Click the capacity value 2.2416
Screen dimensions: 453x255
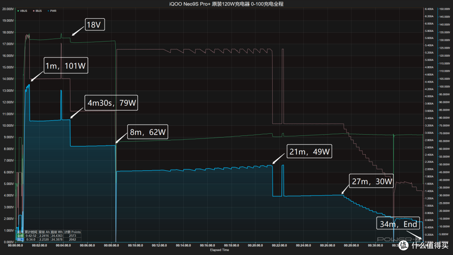tap(44, 236)
